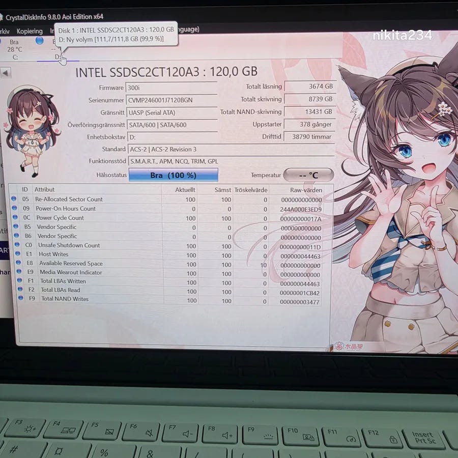
Task: Click the status orb for Total LBAs Written
Action: tap(20, 280)
